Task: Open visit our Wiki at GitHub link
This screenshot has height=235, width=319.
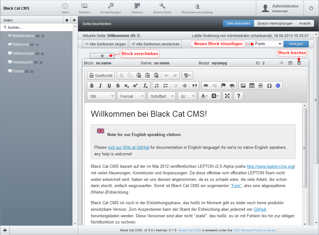Action: 128,148
